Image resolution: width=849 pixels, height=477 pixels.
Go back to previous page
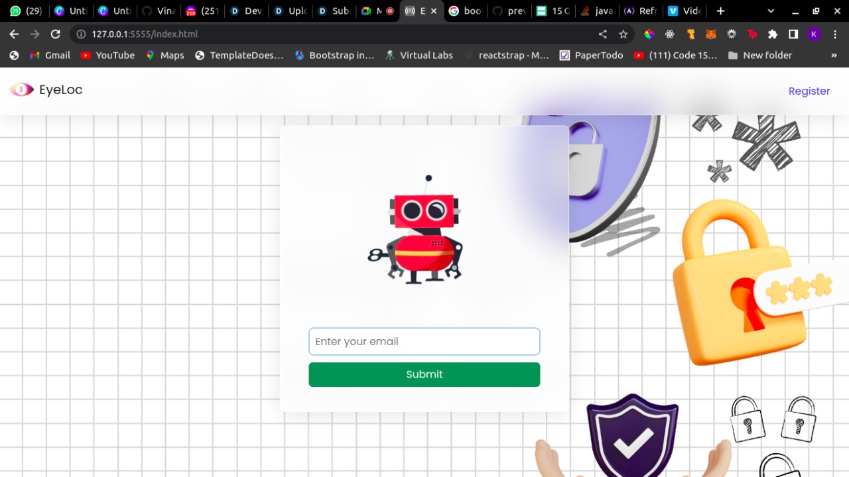tap(14, 34)
